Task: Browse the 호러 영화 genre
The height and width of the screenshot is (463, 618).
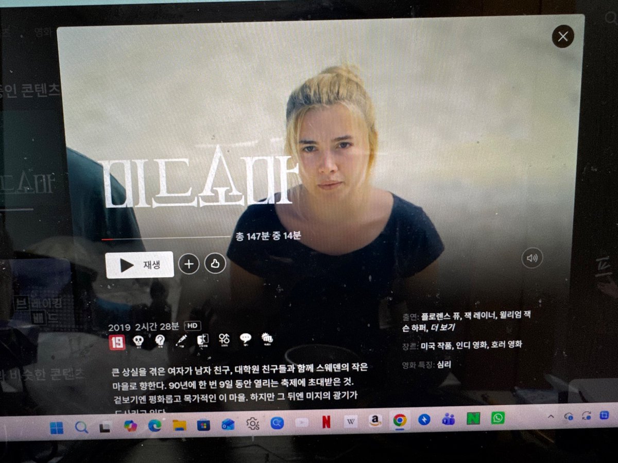Action: click(x=508, y=345)
